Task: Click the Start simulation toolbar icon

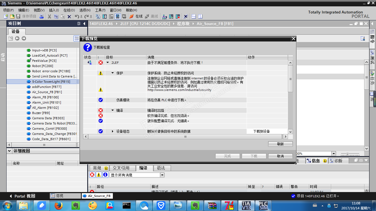Action: click(x=118, y=16)
